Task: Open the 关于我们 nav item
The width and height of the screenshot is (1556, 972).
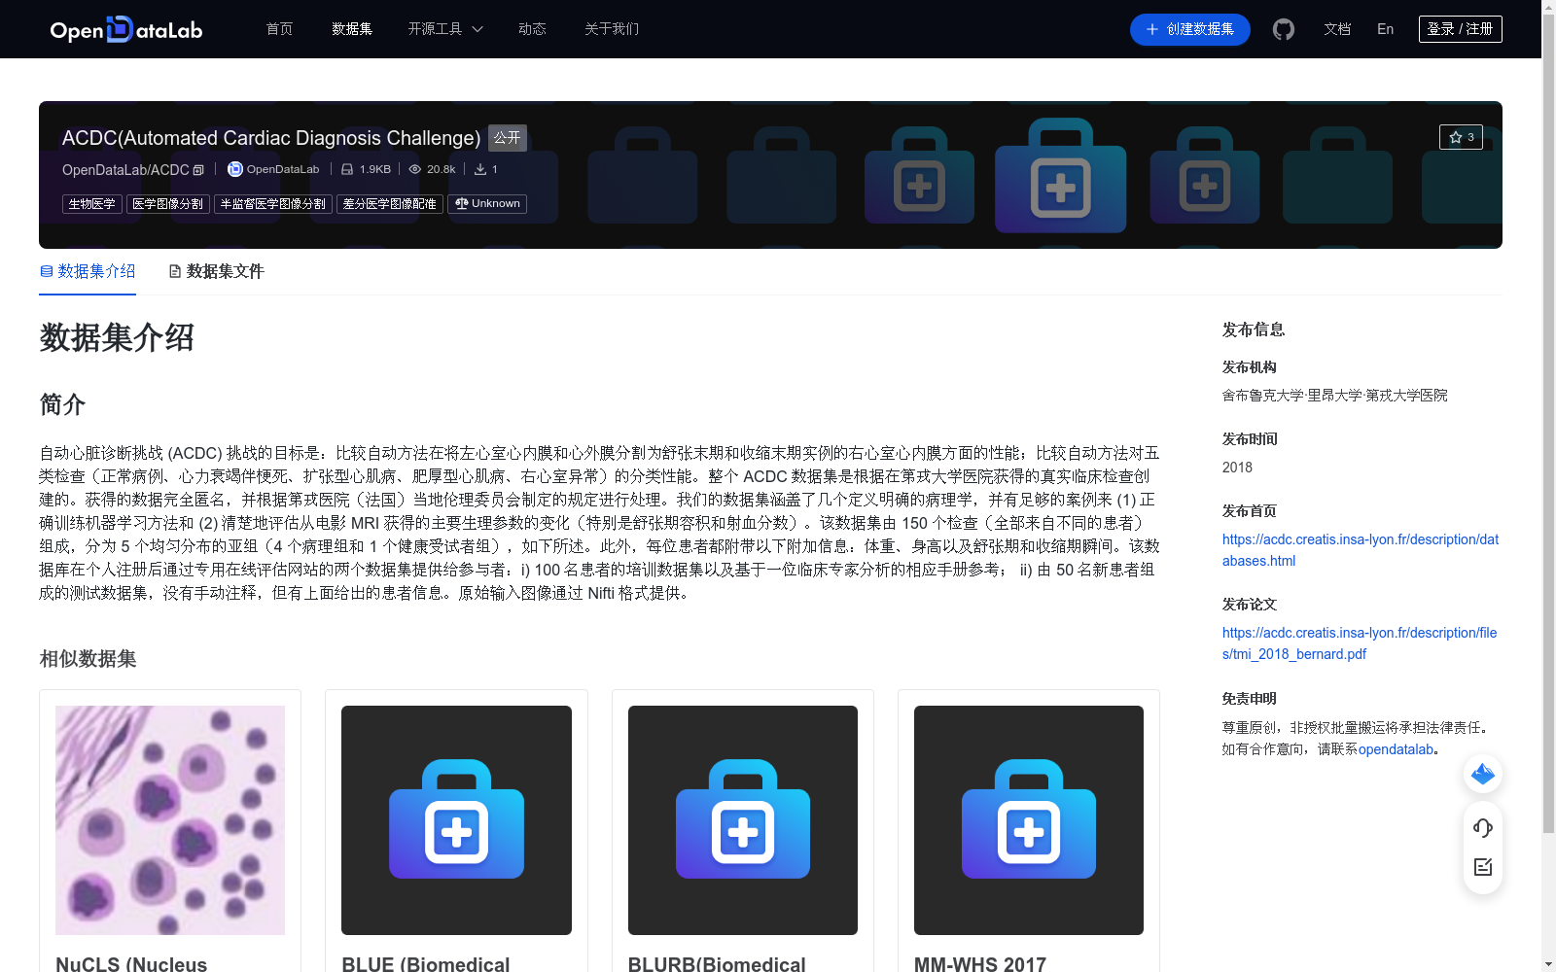Action: [612, 29]
